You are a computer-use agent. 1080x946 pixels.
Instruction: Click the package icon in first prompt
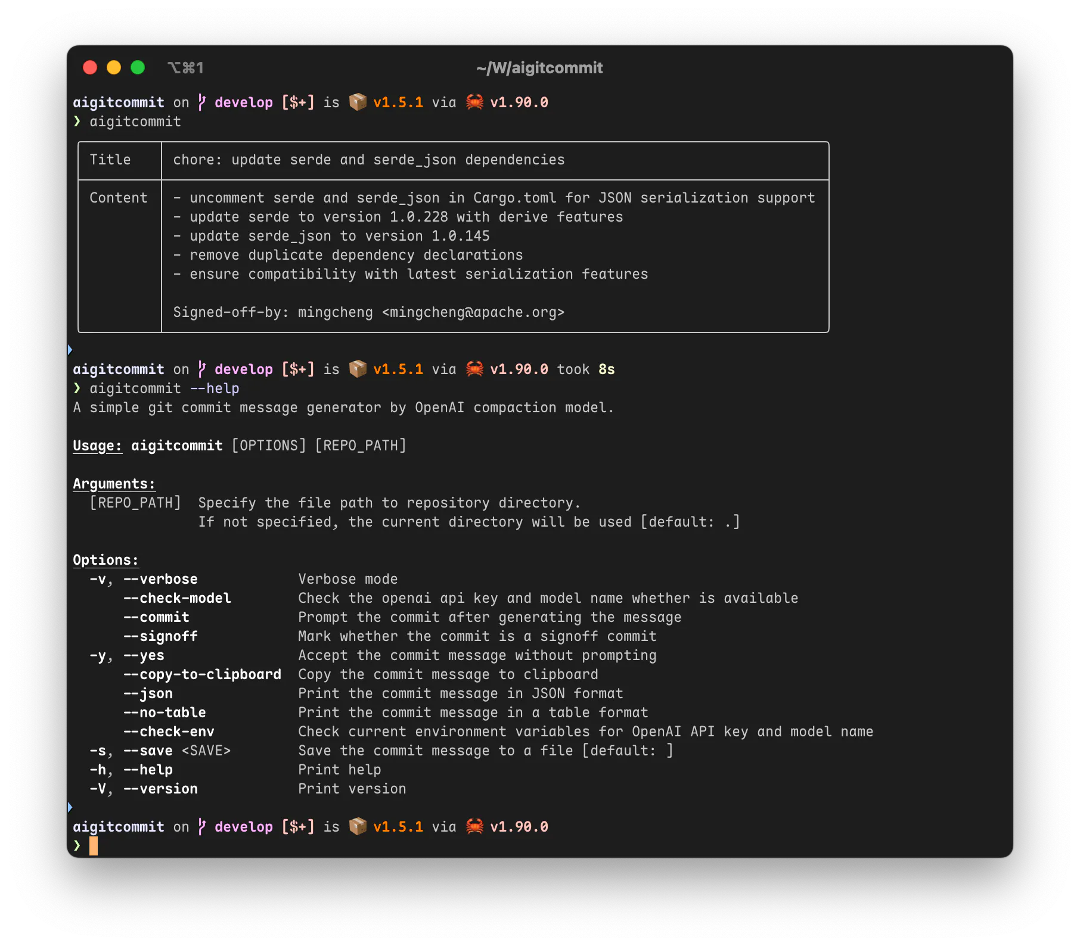click(x=358, y=102)
